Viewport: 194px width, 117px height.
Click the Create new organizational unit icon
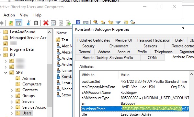[111, 22]
